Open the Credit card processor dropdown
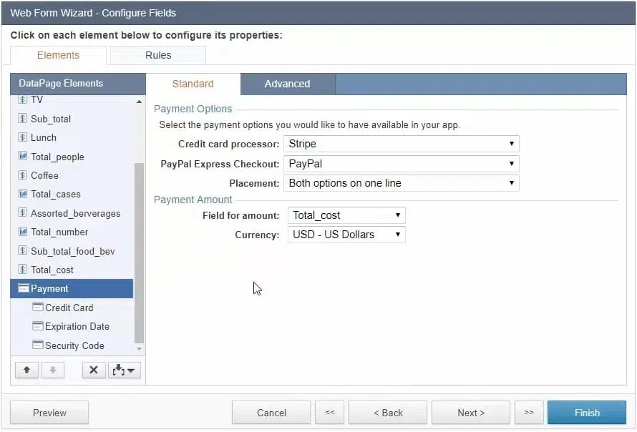 coord(401,144)
